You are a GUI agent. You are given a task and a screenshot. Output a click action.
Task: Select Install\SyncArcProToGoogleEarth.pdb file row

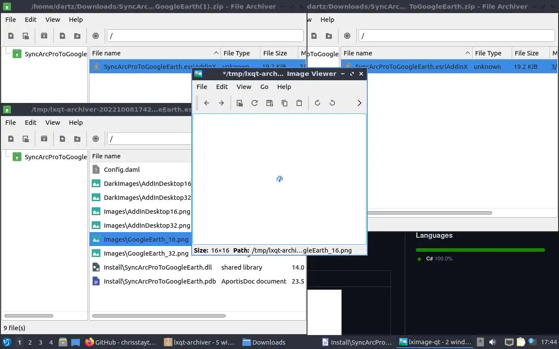coord(197,281)
